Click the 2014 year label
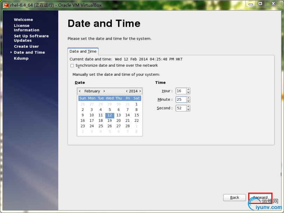 click(x=133, y=91)
